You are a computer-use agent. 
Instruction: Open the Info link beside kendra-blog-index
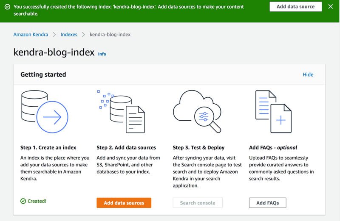pos(102,54)
